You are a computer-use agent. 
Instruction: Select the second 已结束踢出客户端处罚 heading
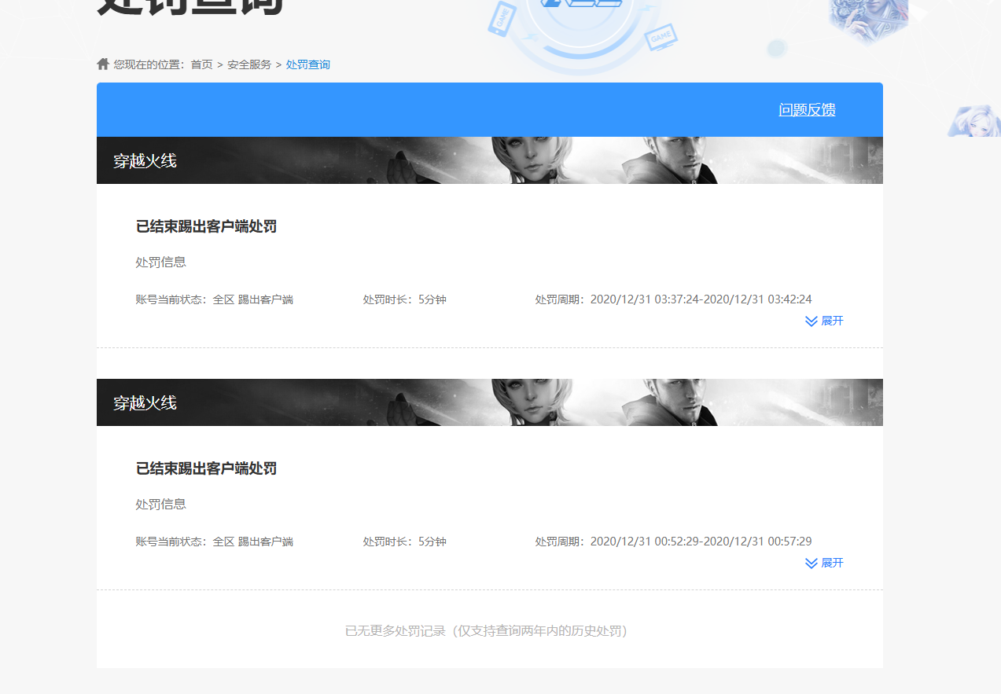tap(206, 468)
